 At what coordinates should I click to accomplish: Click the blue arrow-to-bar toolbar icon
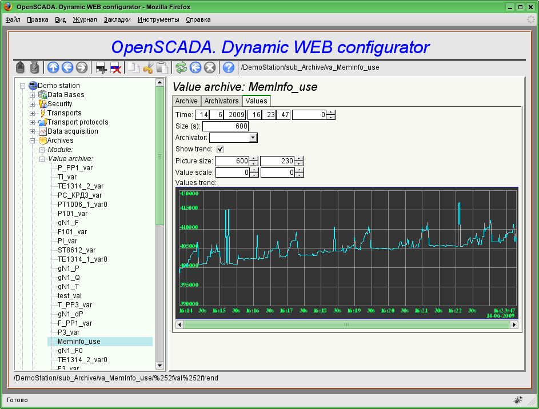point(195,67)
